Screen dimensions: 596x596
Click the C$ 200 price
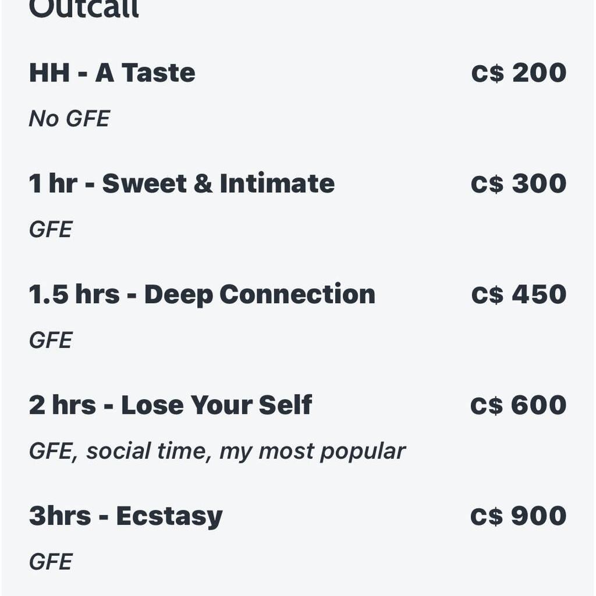(518, 73)
